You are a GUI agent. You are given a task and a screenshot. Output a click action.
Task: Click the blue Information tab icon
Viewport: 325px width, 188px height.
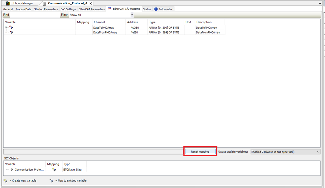point(156,9)
